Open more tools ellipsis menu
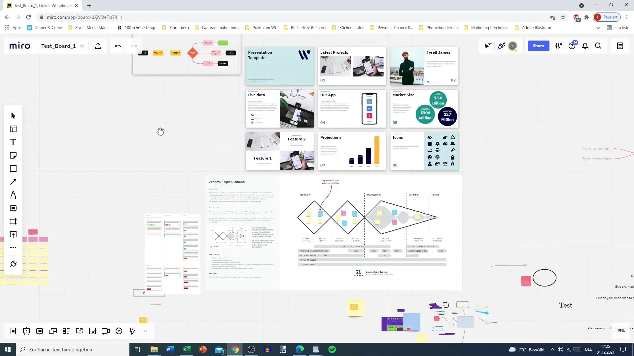634x356 pixels. [x=13, y=248]
